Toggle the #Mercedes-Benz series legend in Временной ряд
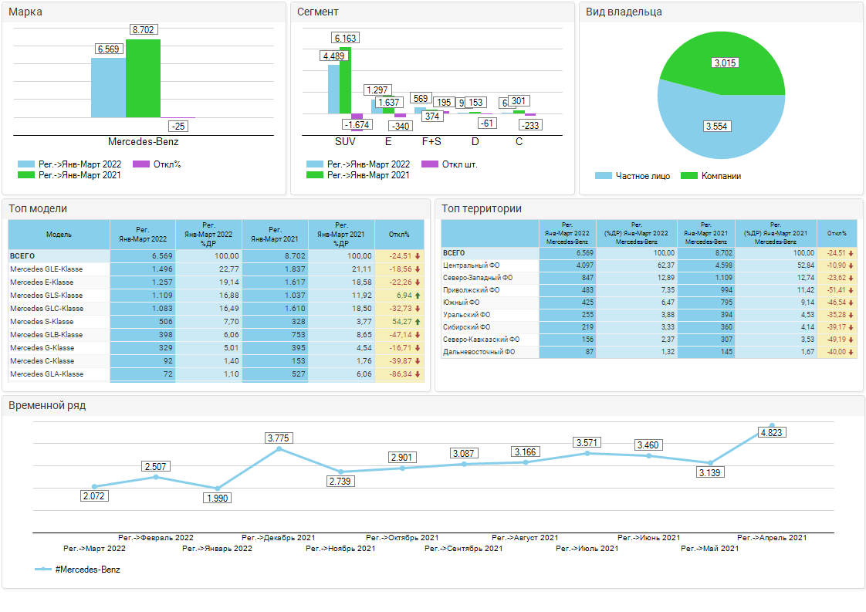Viewport: 866px width, 612px height. [78, 570]
